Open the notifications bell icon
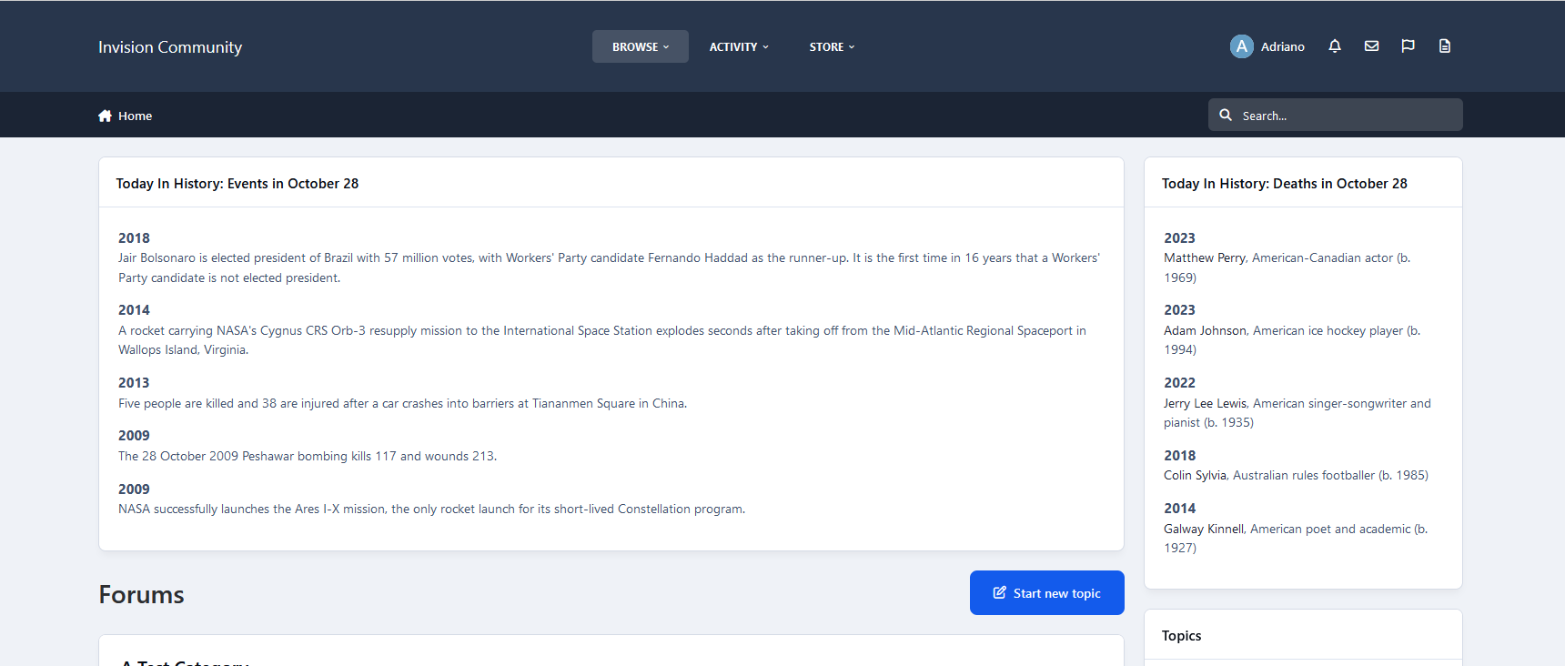 [1335, 46]
